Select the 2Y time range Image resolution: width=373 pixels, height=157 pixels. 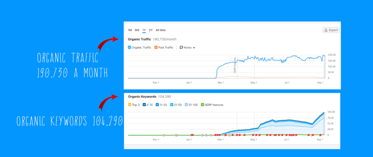pos(151,30)
